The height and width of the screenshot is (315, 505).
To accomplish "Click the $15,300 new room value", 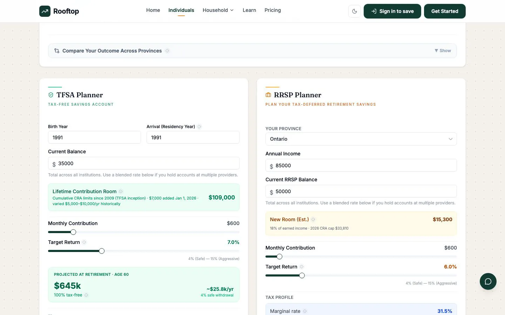I will coord(443,219).
